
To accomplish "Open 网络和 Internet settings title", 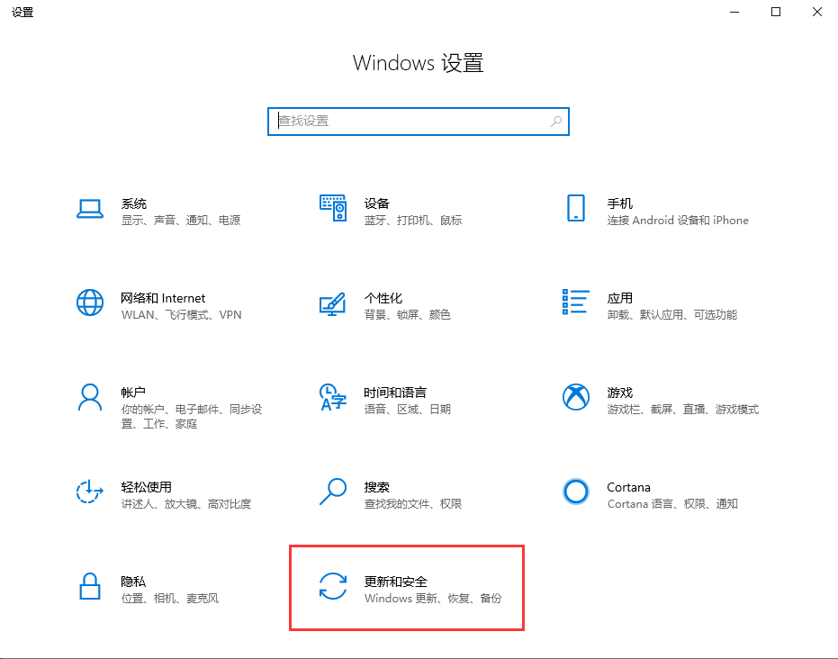I will (x=163, y=298).
